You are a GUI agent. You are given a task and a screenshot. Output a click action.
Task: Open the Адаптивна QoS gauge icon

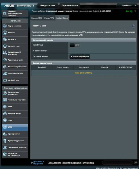(x=5, y=60)
